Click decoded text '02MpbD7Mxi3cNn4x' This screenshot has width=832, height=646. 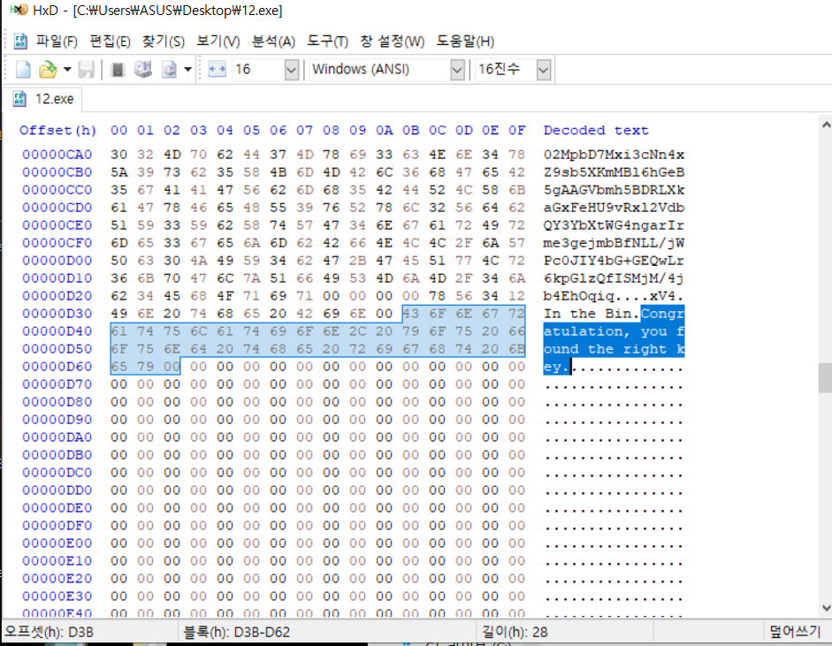click(614, 155)
